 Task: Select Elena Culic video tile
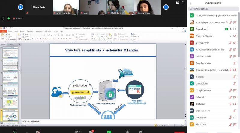(39, 7)
